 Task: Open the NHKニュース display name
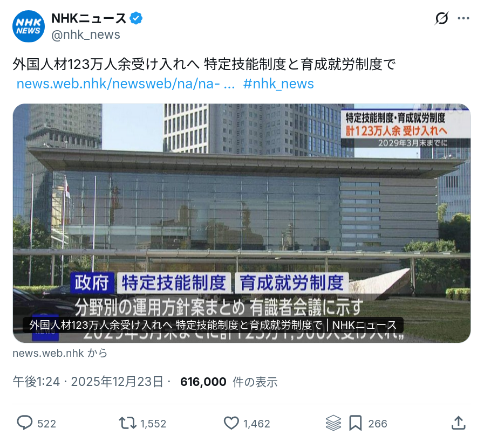tap(88, 18)
